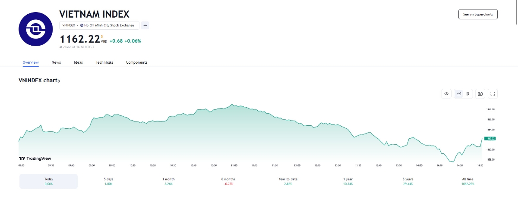Take a chart snapshot with camera icon
Image resolution: width=518 pixels, height=205 pixels.
(480, 93)
